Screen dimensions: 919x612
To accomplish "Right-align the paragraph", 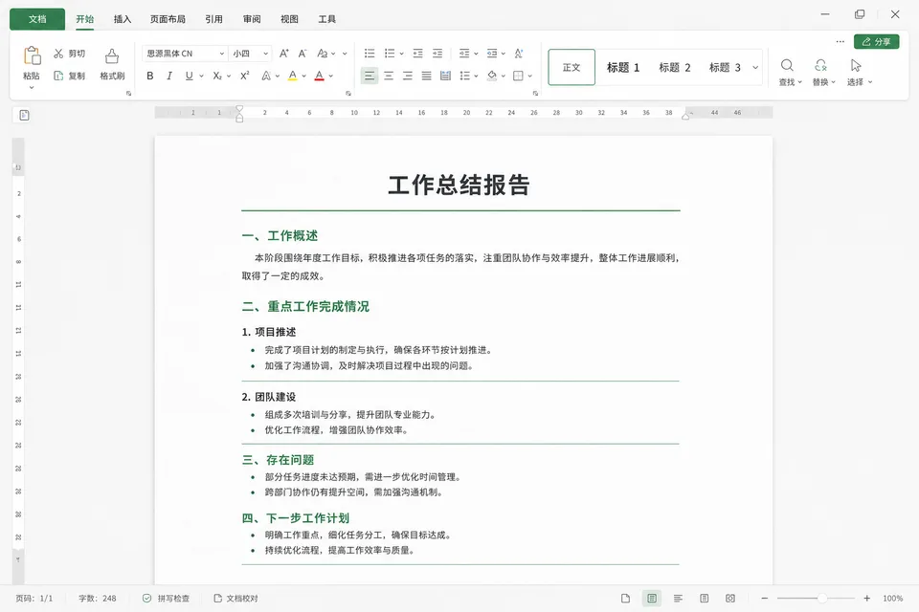I will point(408,76).
